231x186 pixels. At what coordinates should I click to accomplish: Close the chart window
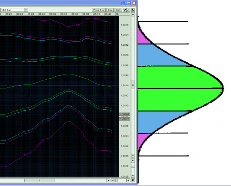pos(134,3)
